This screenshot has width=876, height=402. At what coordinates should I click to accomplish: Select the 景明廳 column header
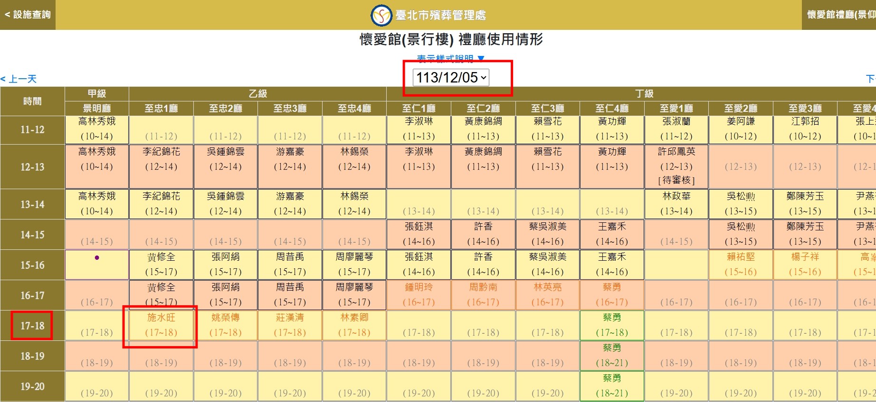(x=97, y=109)
